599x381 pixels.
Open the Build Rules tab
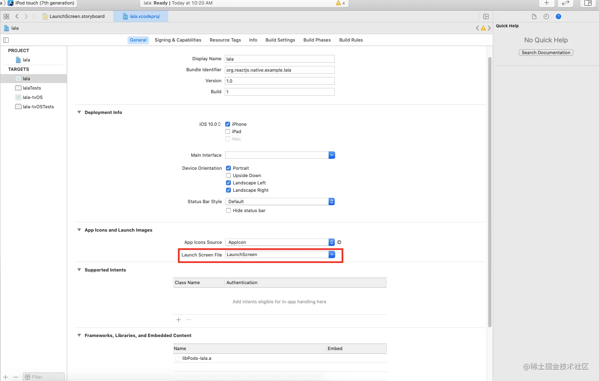(x=351, y=40)
